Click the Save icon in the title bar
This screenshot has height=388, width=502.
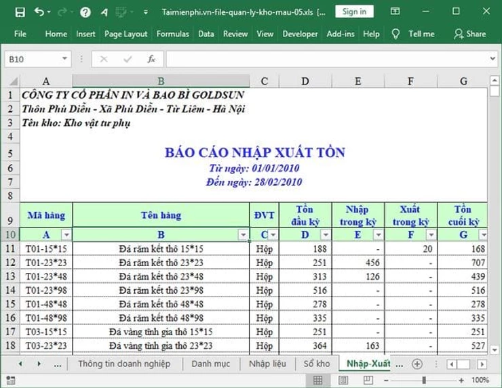tap(20, 12)
